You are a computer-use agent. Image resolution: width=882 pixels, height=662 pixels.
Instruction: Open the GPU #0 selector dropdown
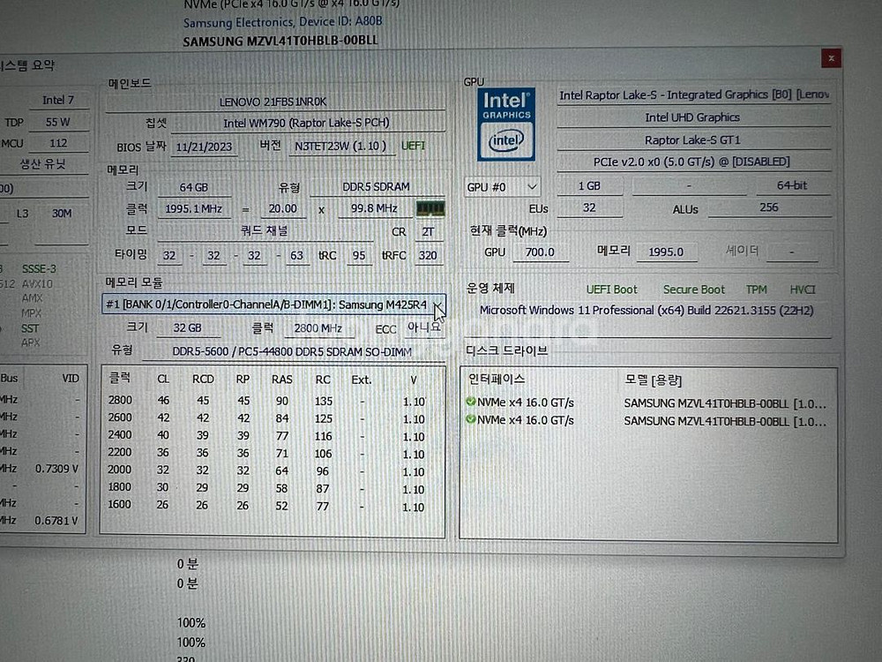(502, 186)
